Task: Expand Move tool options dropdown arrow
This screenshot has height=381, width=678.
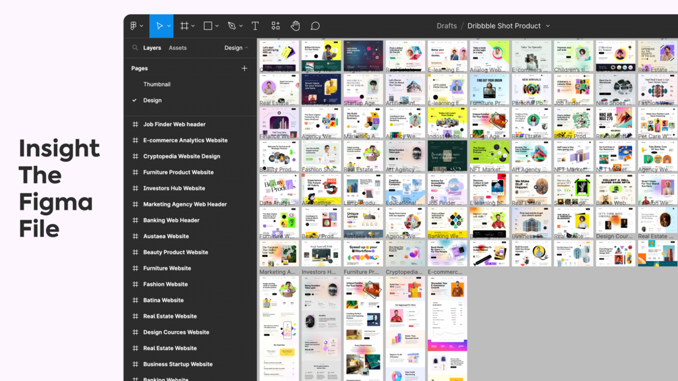Action: click(169, 26)
